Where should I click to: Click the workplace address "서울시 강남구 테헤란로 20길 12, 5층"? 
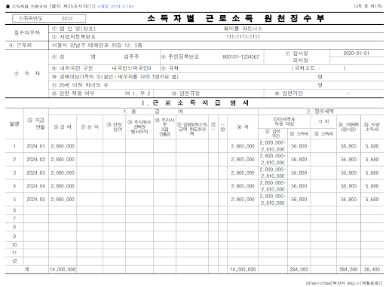point(97,45)
